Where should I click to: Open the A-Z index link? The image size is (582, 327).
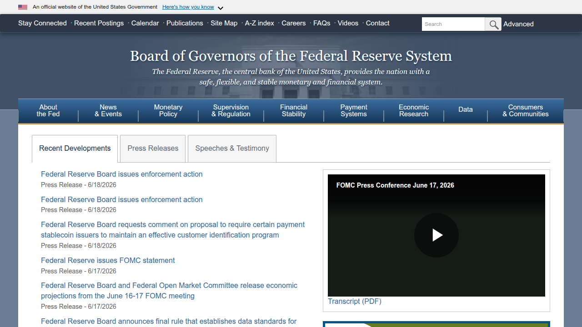click(x=260, y=23)
